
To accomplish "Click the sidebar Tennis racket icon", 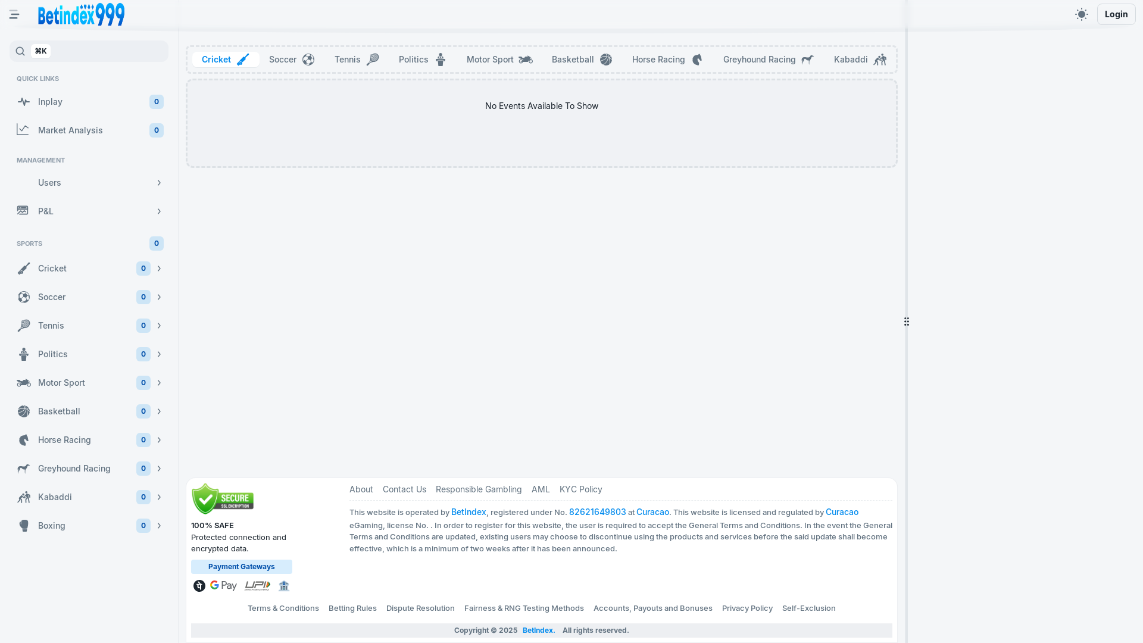I will [x=23, y=326].
